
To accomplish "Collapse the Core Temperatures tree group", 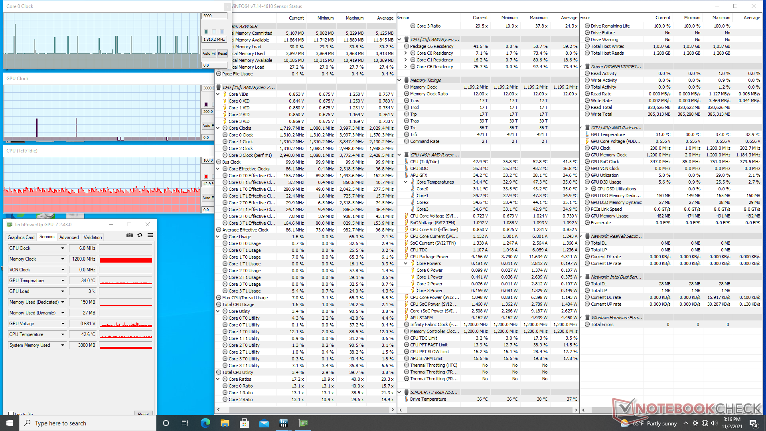I will (406, 182).
